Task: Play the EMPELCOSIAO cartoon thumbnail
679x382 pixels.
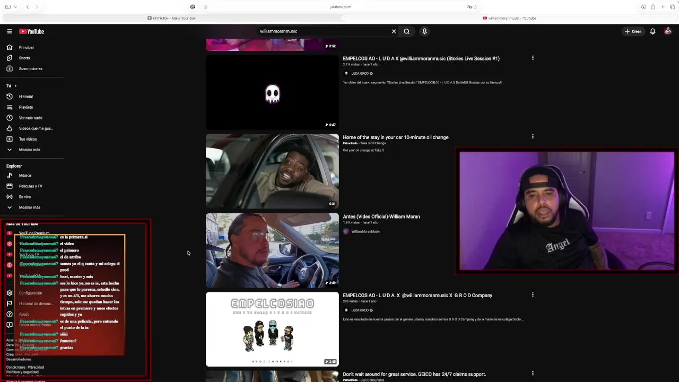Action: (272, 329)
